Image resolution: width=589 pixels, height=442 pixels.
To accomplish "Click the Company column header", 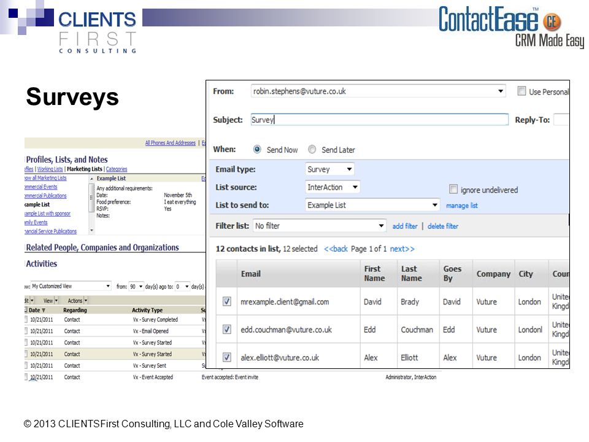I will point(493,274).
